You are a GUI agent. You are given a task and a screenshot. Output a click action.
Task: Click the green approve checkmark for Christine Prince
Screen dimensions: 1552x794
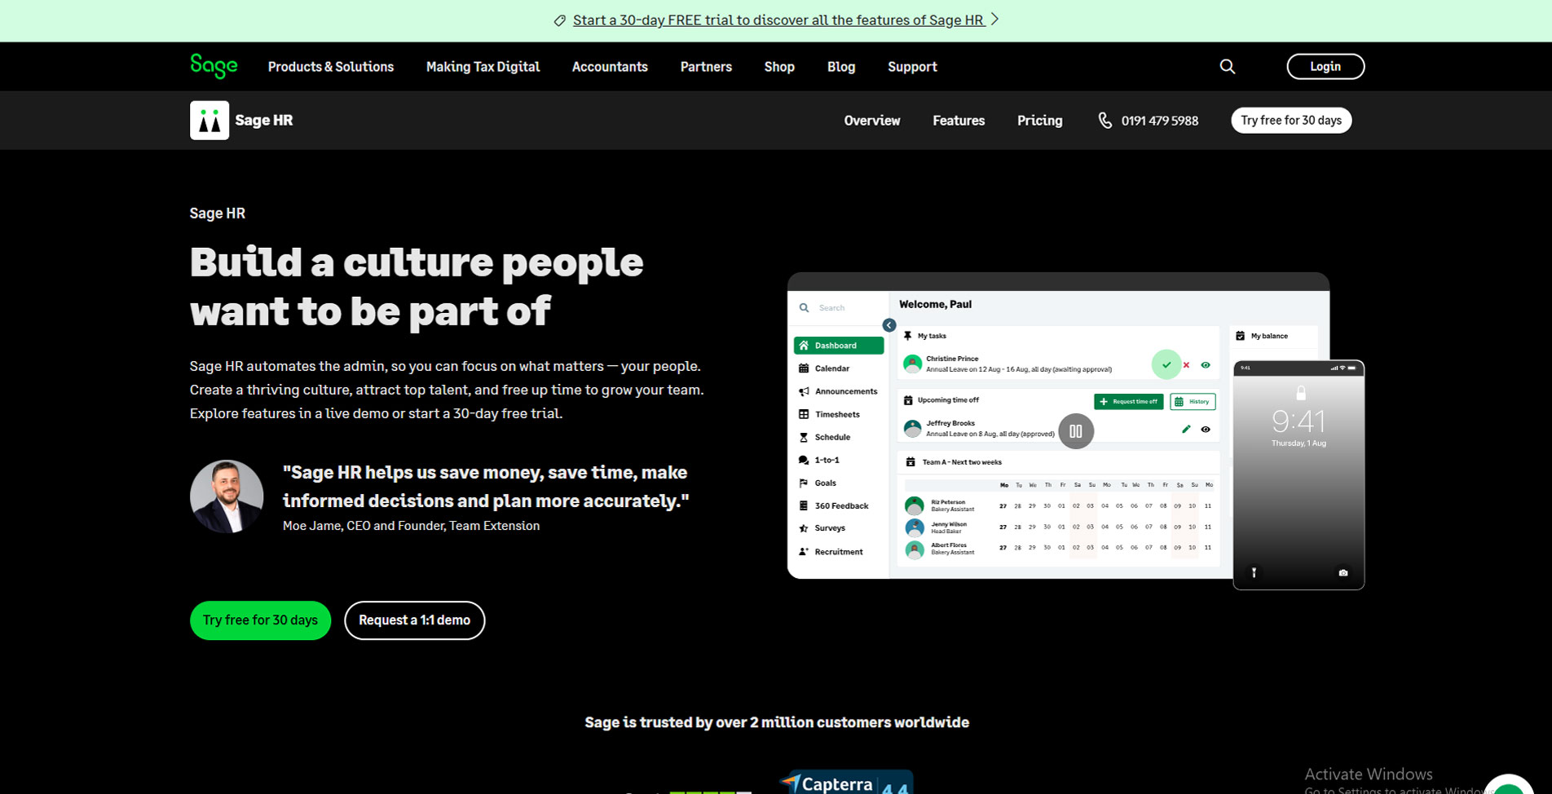point(1166,365)
